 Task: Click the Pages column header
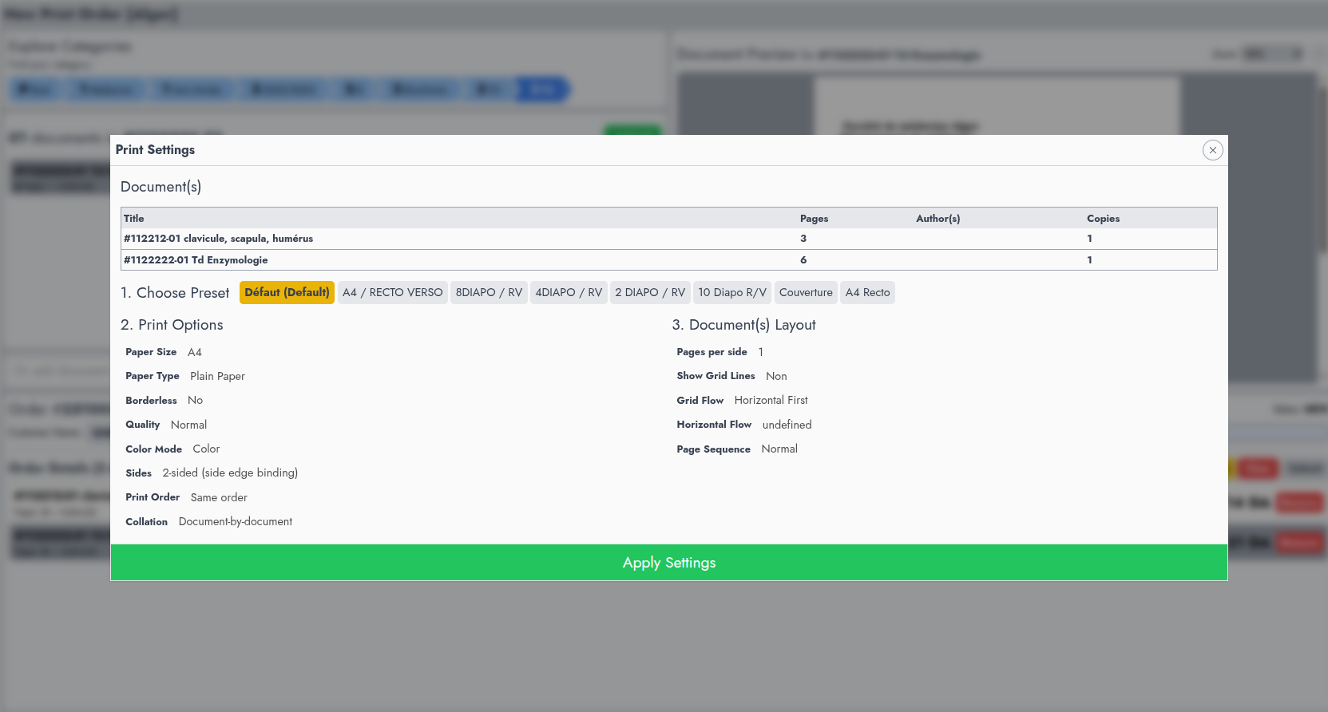(814, 218)
